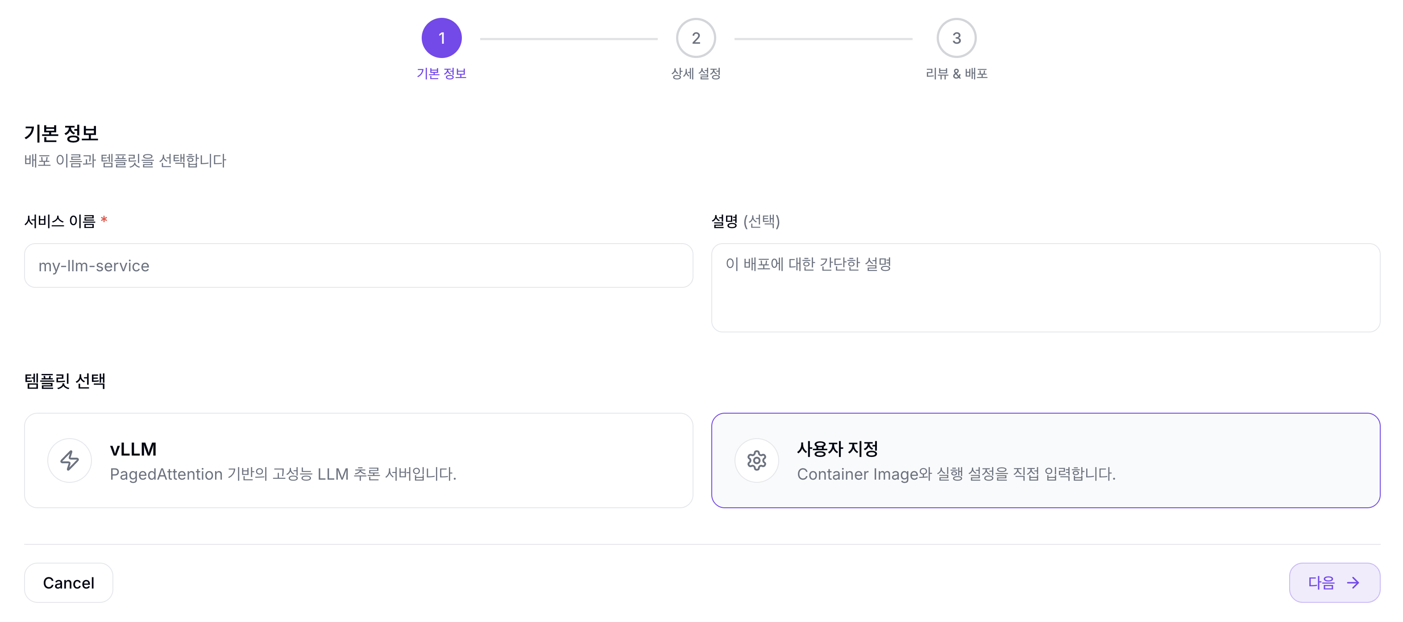1403x622 pixels.
Task: Open the 기본 정보 step label
Action: 441,74
